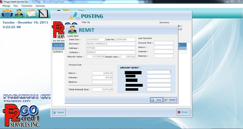Open the View menu
Viewport: 243px width, 129px height.
tap(16, 6)
